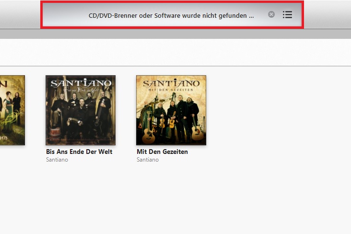Click Santiano artist under Bis Ans Ende Der Welt
This screenshot has width=351, height=234.
click(57, 160)
